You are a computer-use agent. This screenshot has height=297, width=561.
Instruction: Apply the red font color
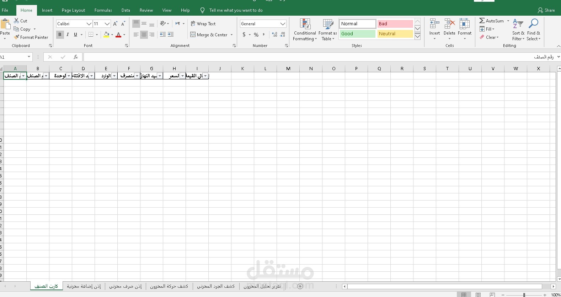pos(118,35)
